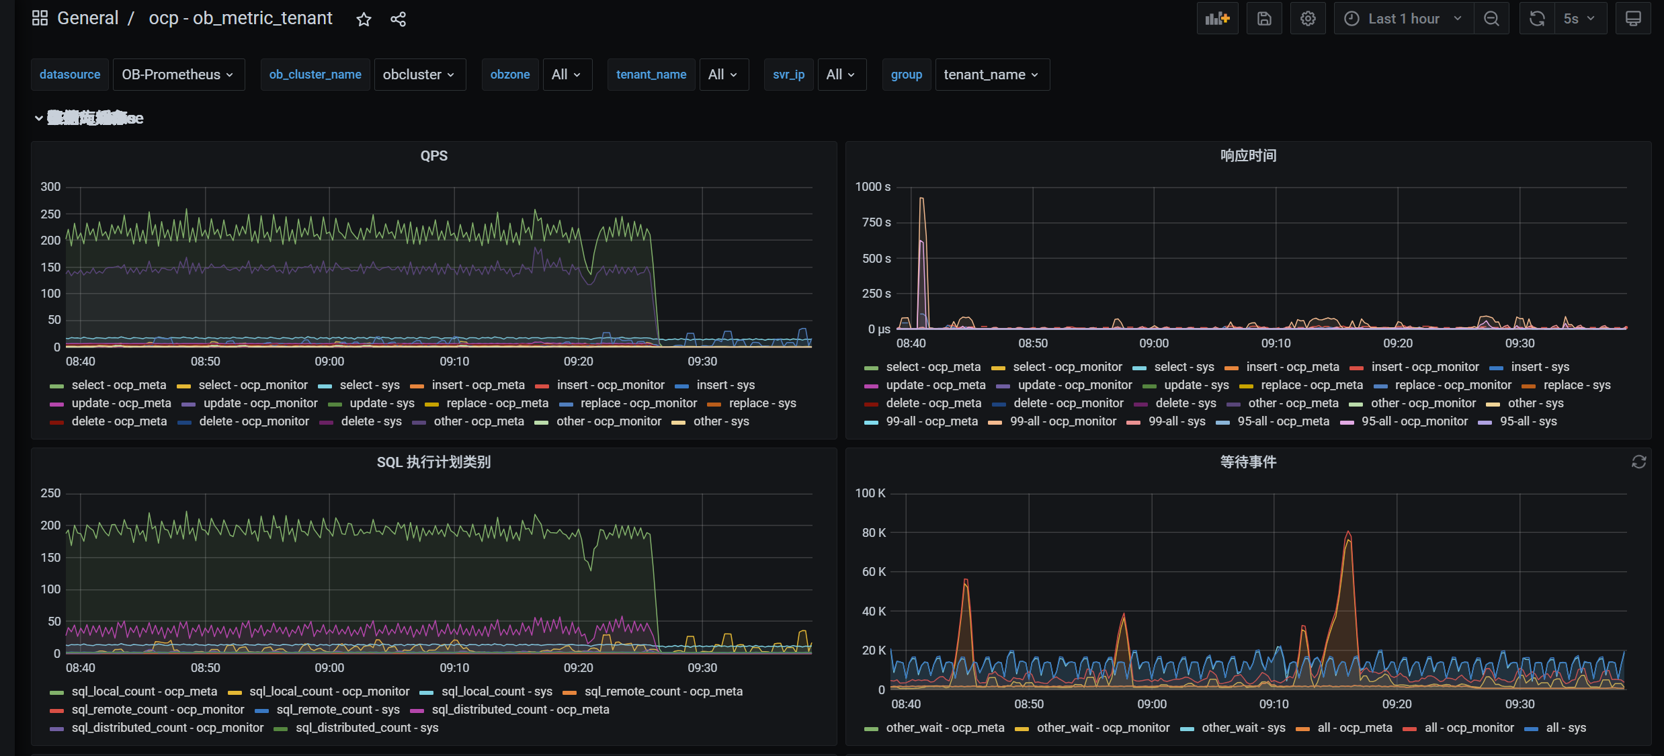Collapse the dashboard row with the chevron
This screenshot has height=756, width=1664.
tap(39, 118)
